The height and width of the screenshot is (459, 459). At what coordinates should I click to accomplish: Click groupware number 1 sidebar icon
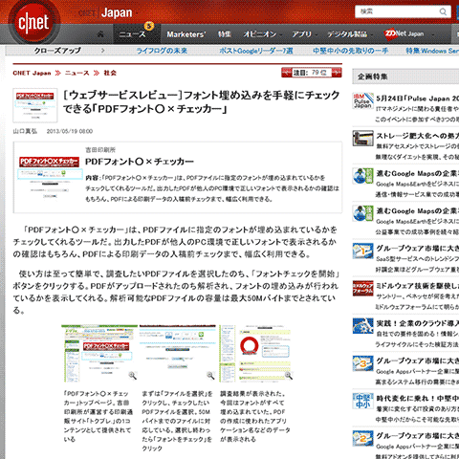coord(362,251)
